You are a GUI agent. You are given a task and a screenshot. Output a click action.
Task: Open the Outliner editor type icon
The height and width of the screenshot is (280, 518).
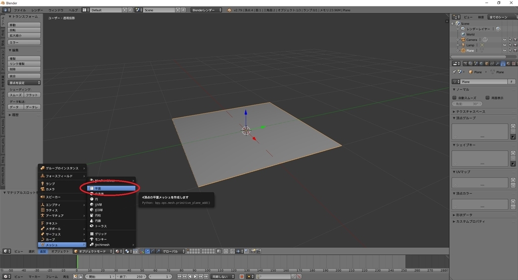(x=456, y=17)
